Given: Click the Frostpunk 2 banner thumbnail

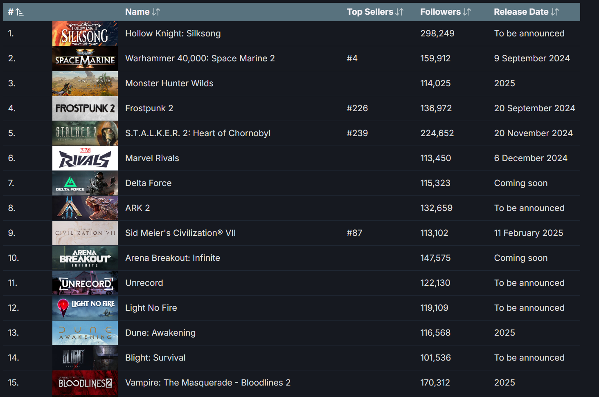Looking at the screenshot, I should pyautogui.click(x=85, y=108).
